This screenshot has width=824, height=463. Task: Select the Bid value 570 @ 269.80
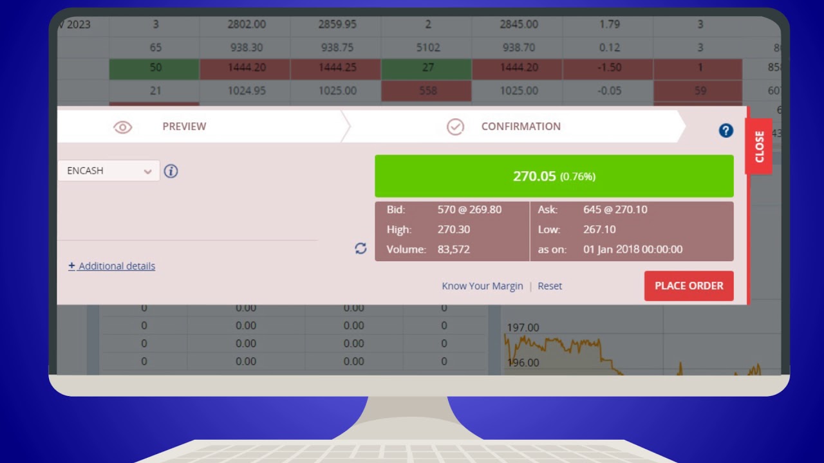pyautogui.click(x=469, y=210)
